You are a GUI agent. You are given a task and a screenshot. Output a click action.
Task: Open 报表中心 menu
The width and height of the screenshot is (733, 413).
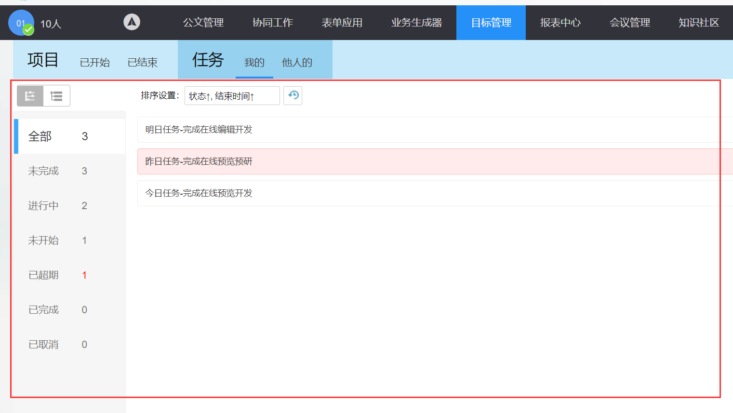pos(560,23)
